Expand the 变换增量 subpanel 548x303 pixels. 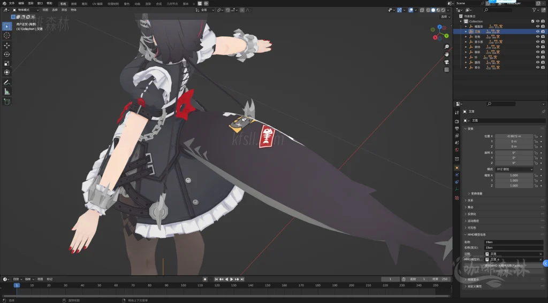(x=475, y=193)
